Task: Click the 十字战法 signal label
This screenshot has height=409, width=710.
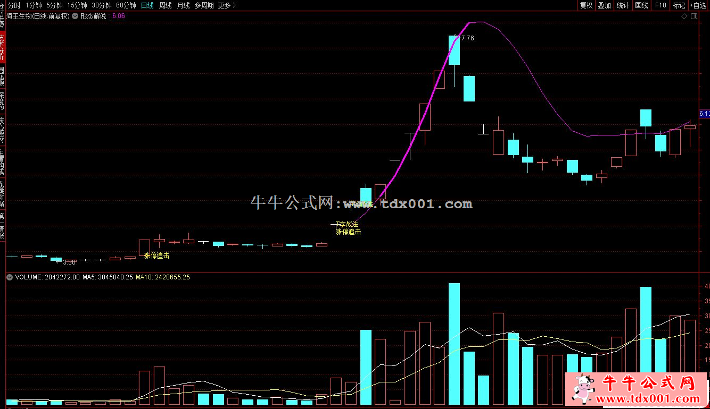Action: point(347,225)
